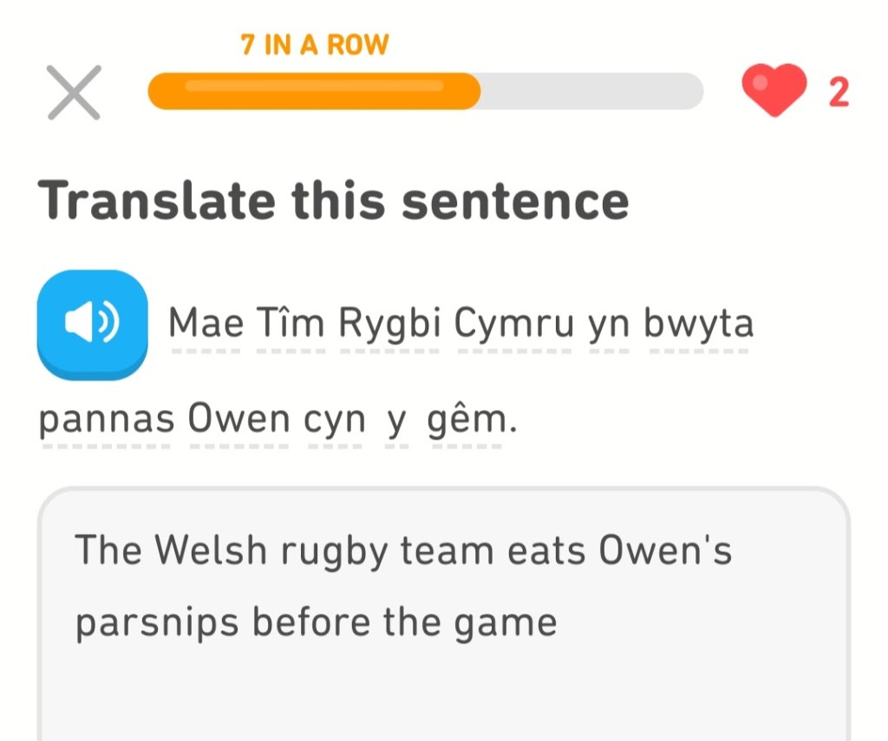Tap the red heart lives icon
Viewport: 888px width, 741px height.
(x=774, y=92)
